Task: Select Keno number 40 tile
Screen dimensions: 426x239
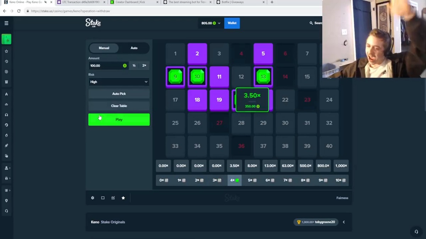Action: (x=329, y=146)
